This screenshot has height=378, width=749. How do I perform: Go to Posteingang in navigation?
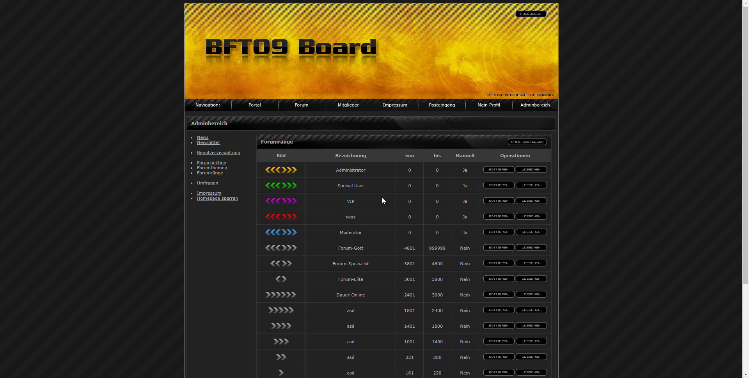442,105
